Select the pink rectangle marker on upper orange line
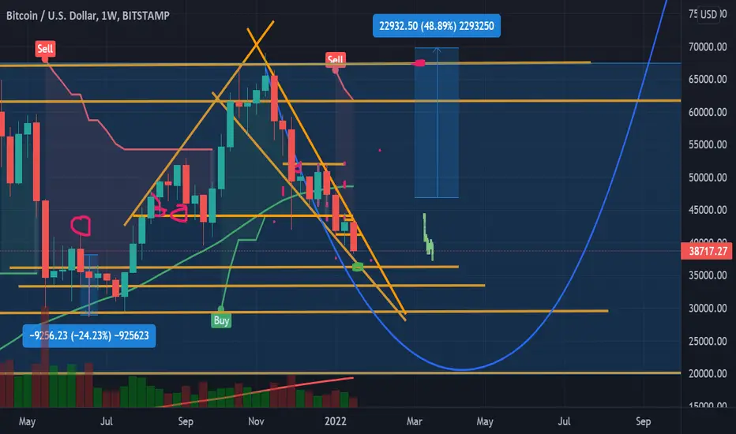 [419, 63]
